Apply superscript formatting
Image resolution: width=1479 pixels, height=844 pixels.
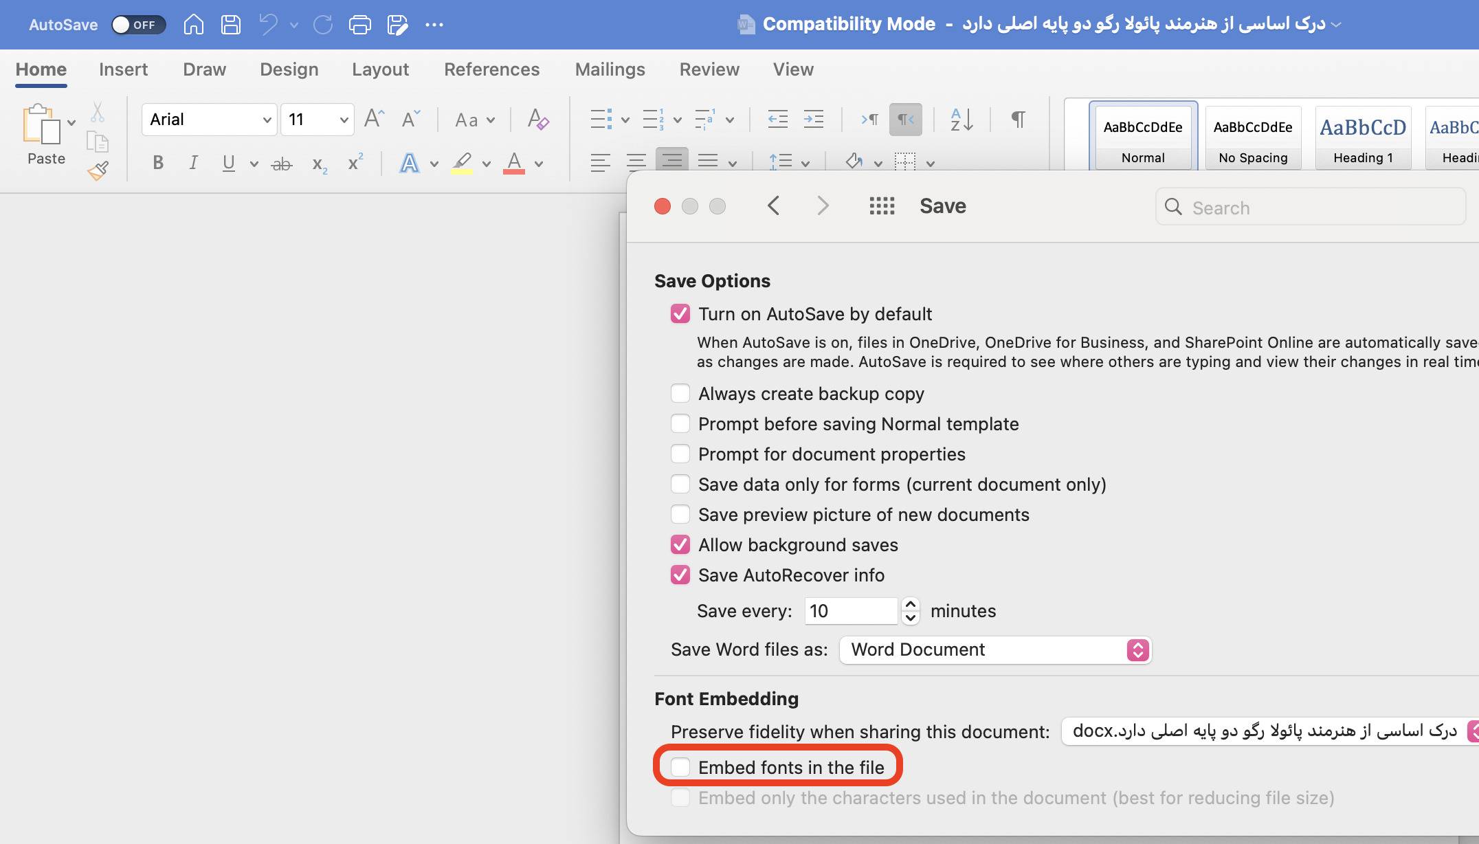(355, 162)
